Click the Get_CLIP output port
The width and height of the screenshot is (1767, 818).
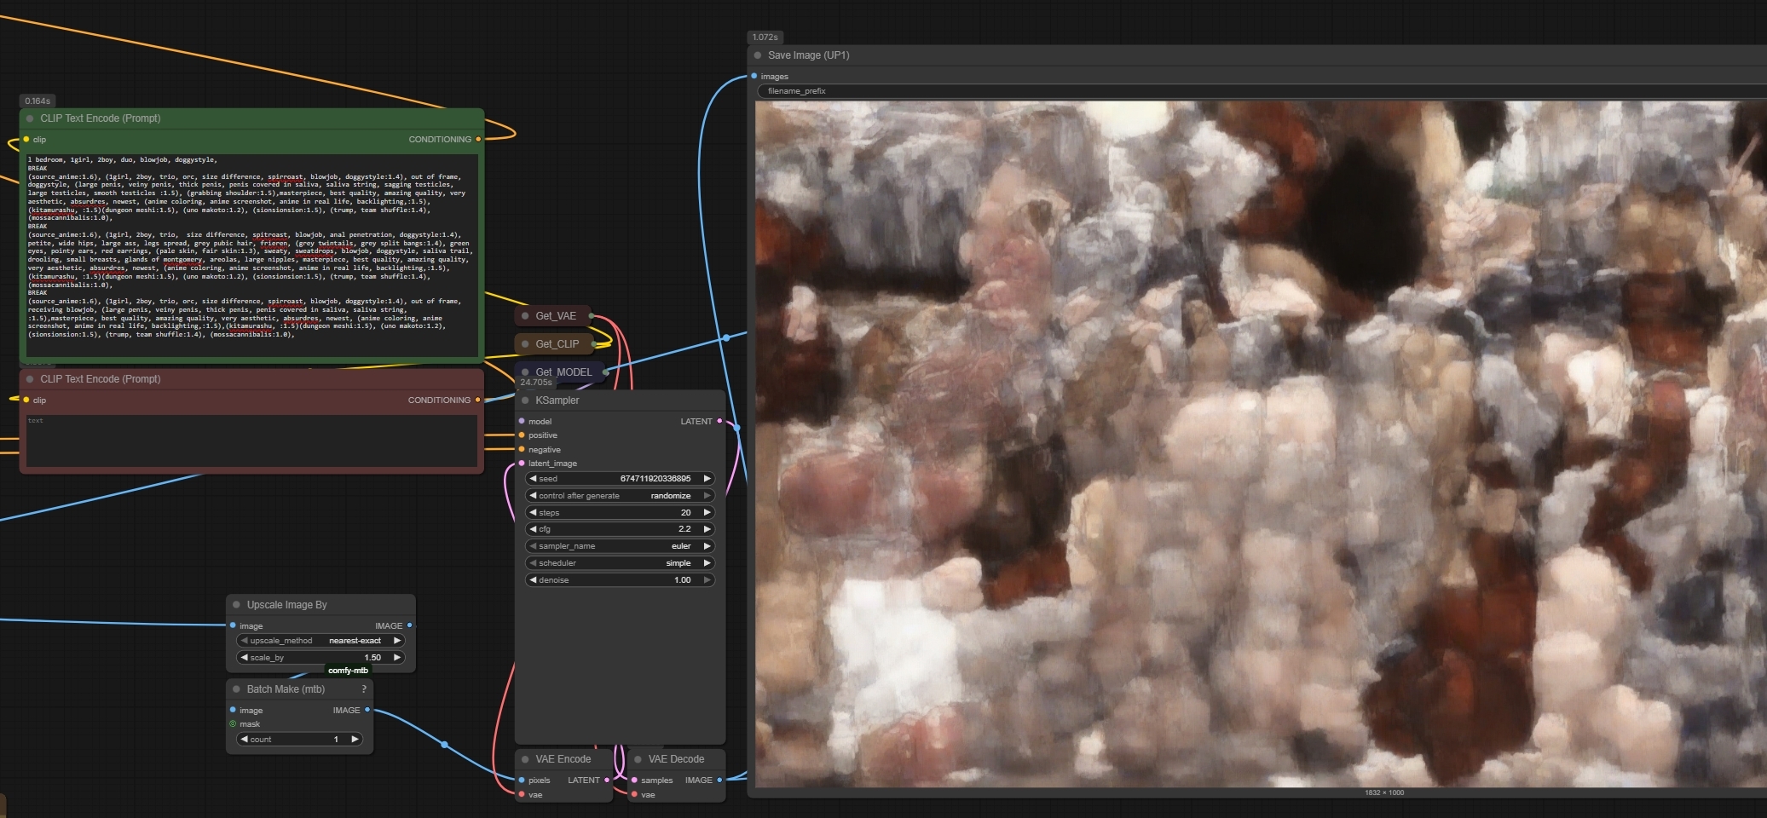tap(594, 344)
